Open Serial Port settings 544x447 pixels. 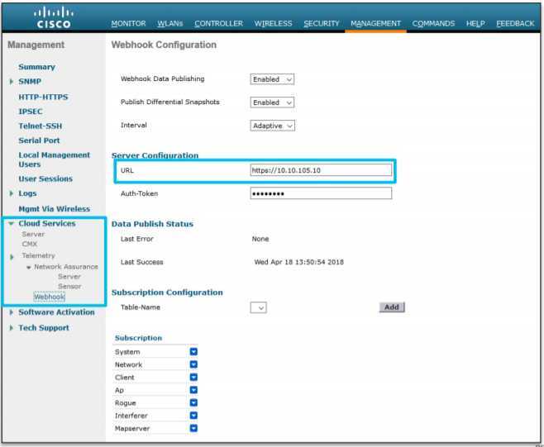39,140
